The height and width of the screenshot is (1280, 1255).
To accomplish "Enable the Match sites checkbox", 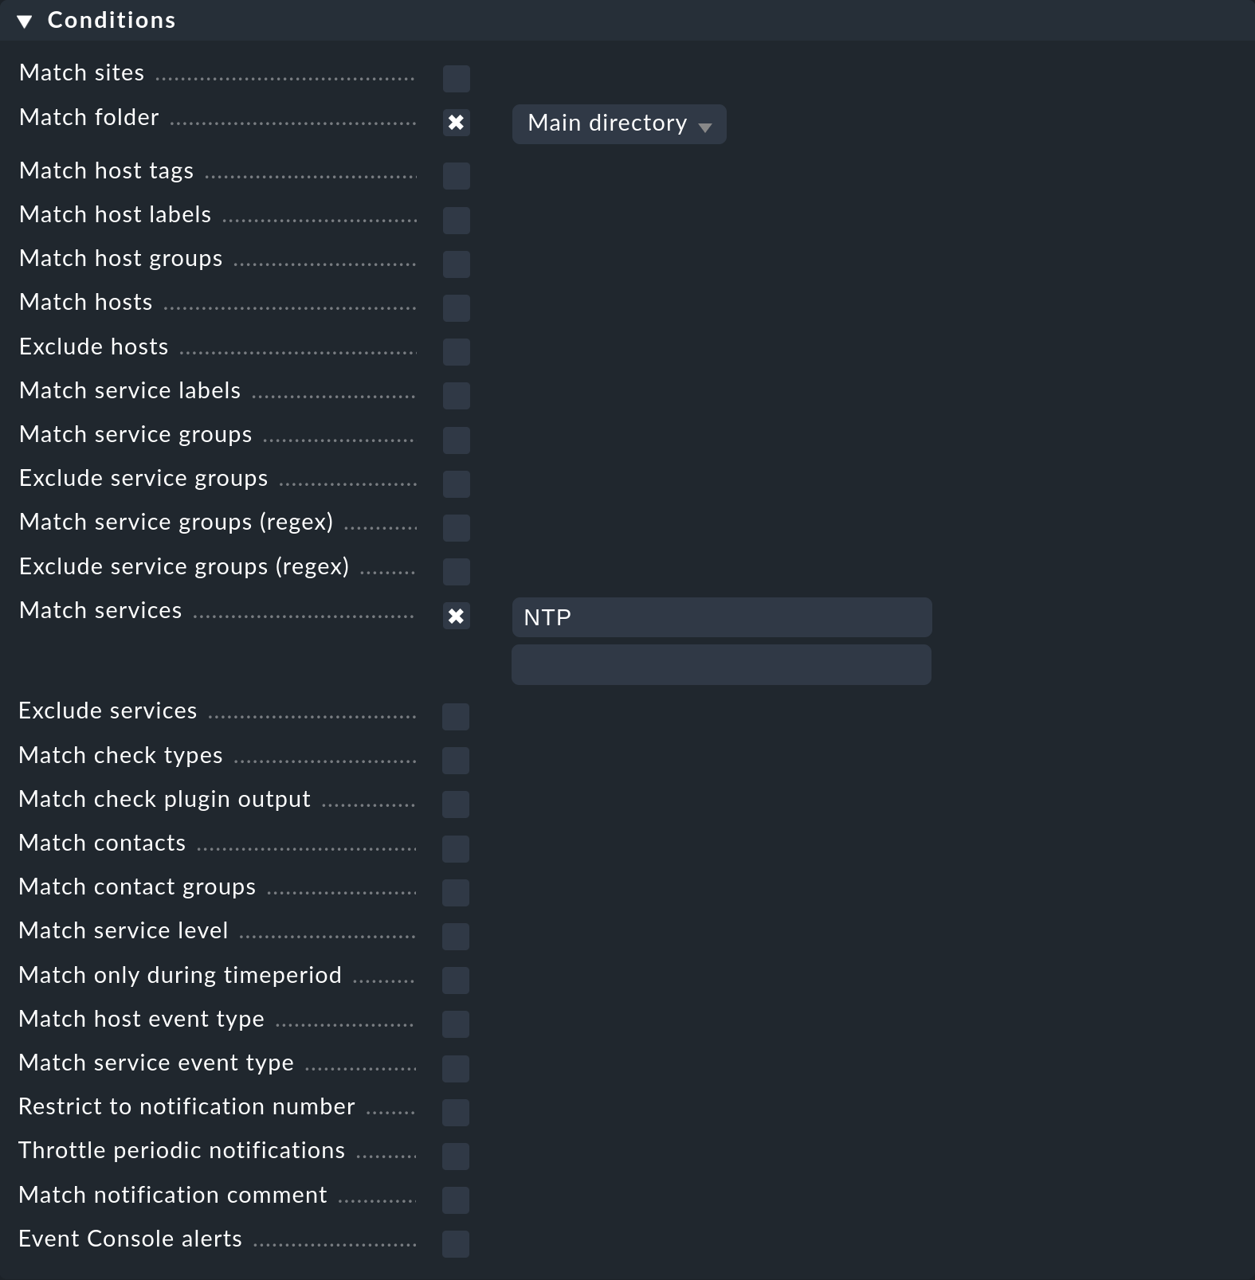I will [x=456, y=79].
